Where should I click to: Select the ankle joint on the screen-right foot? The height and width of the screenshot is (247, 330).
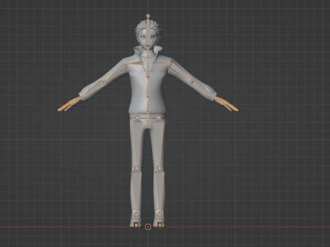click(x=159, y=214)
